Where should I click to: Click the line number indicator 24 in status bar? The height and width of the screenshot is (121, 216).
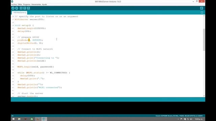click(12, 116)
